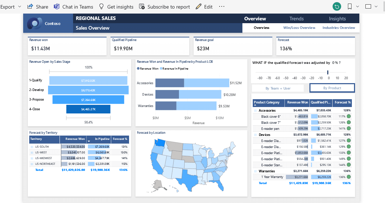Click the Accessories bar in LOB chart
Viewport: 385px width, 203px height.
point(192,83)
